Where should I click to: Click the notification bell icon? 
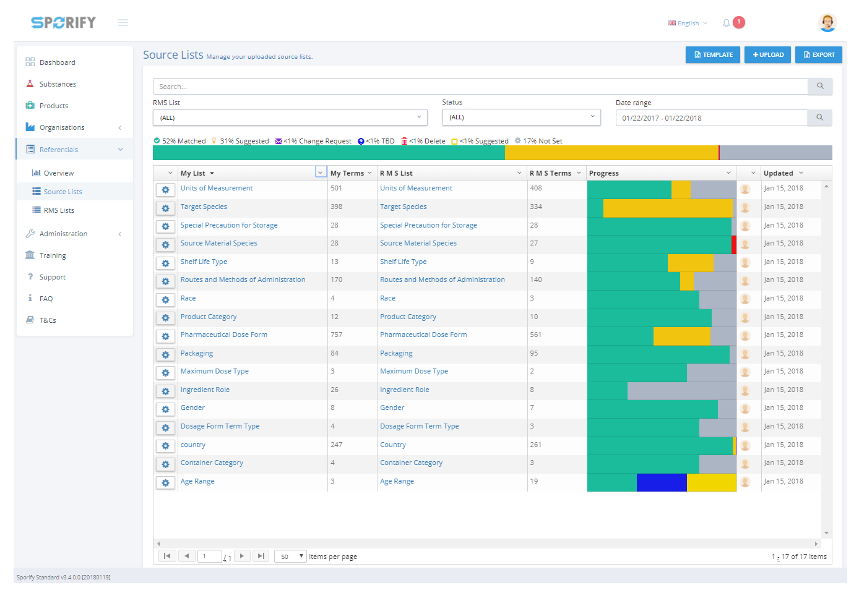click(726, 22)
